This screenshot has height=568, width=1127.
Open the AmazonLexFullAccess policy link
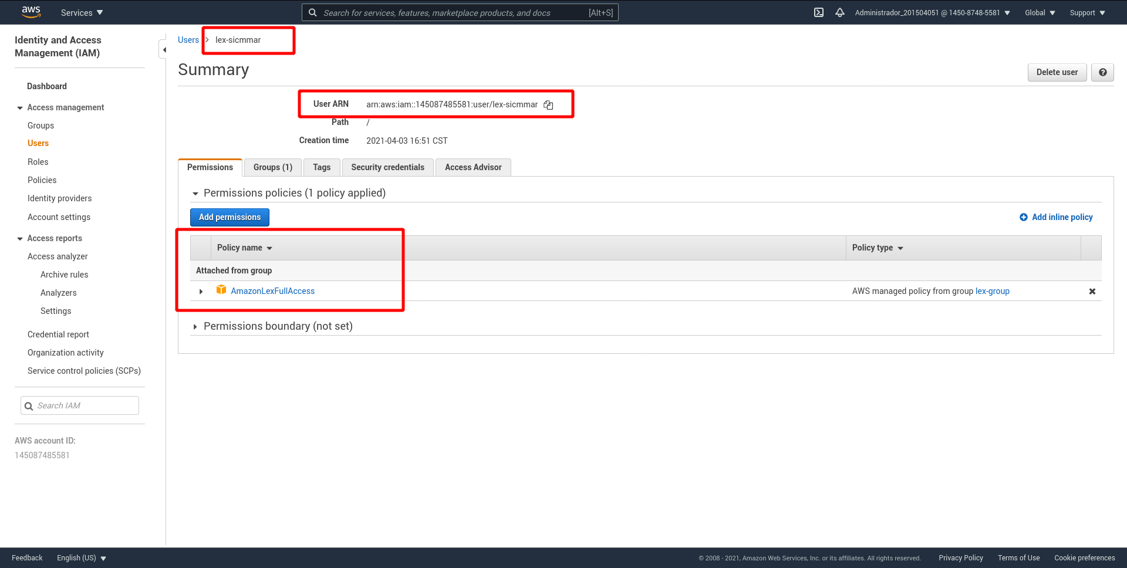pyautogui.click(x=272, y=291)
